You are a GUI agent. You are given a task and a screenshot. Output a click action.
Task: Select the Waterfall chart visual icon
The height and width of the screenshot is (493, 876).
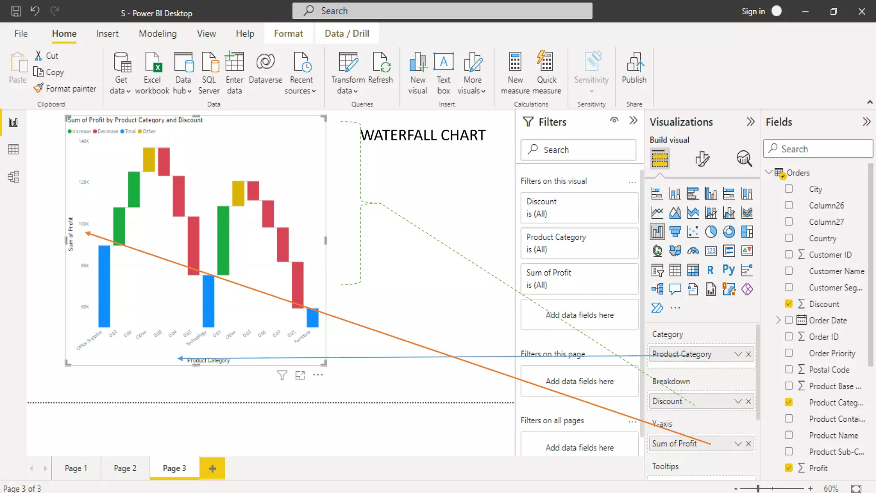pos(657,232)
